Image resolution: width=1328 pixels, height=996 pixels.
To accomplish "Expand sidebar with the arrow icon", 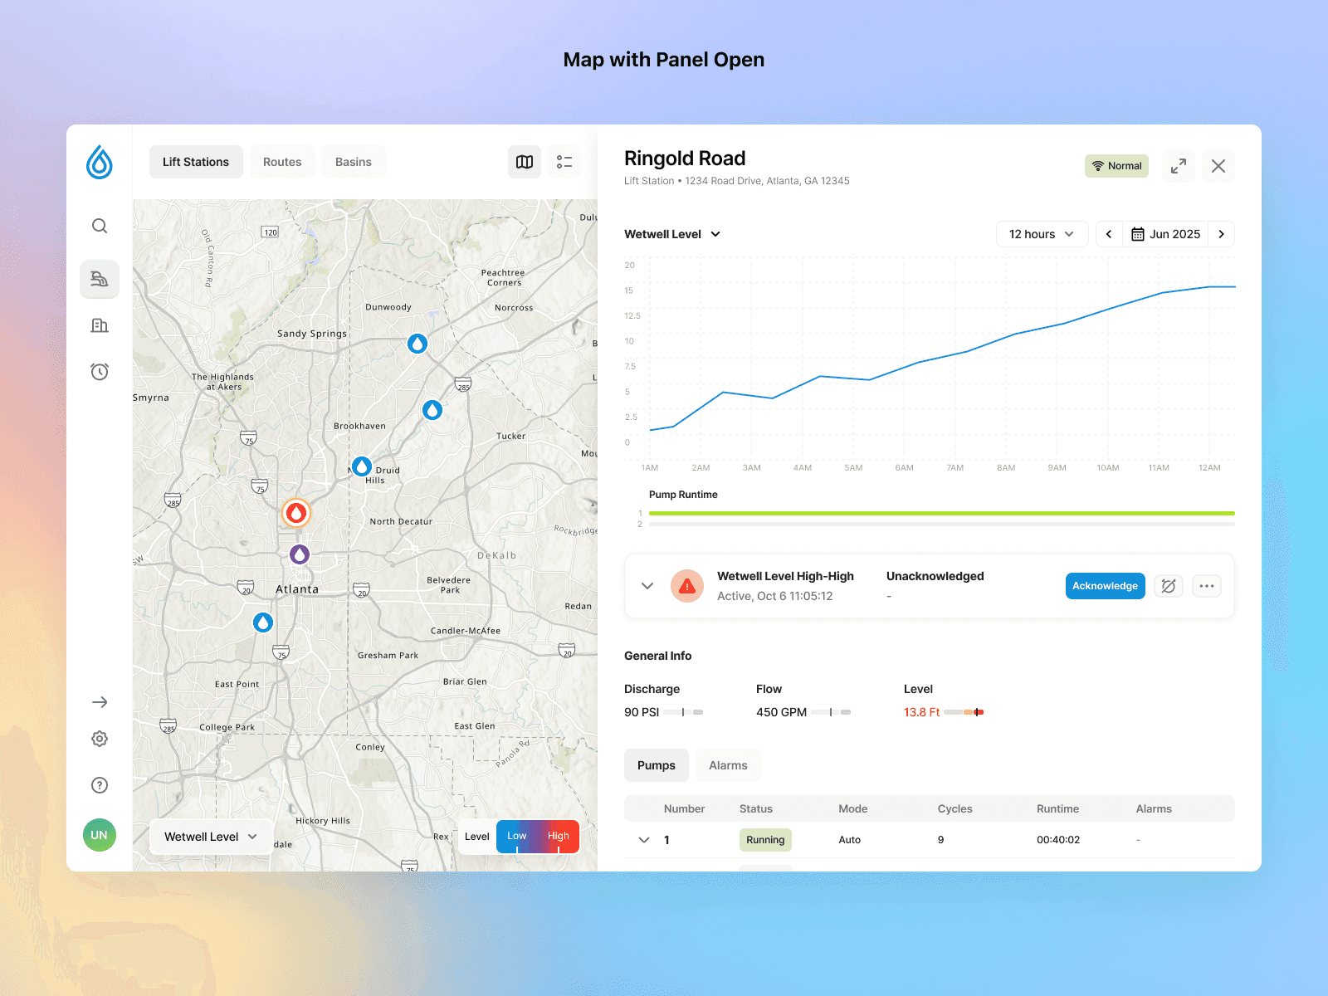I will [x=100, y=702].
